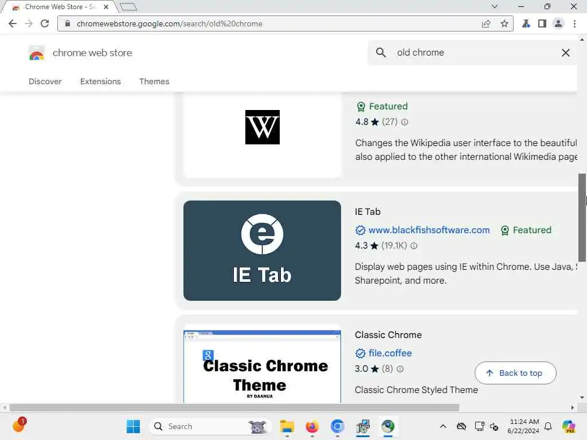Switch to the Discover tab
The image size is (587, 440).
point(45,81)
